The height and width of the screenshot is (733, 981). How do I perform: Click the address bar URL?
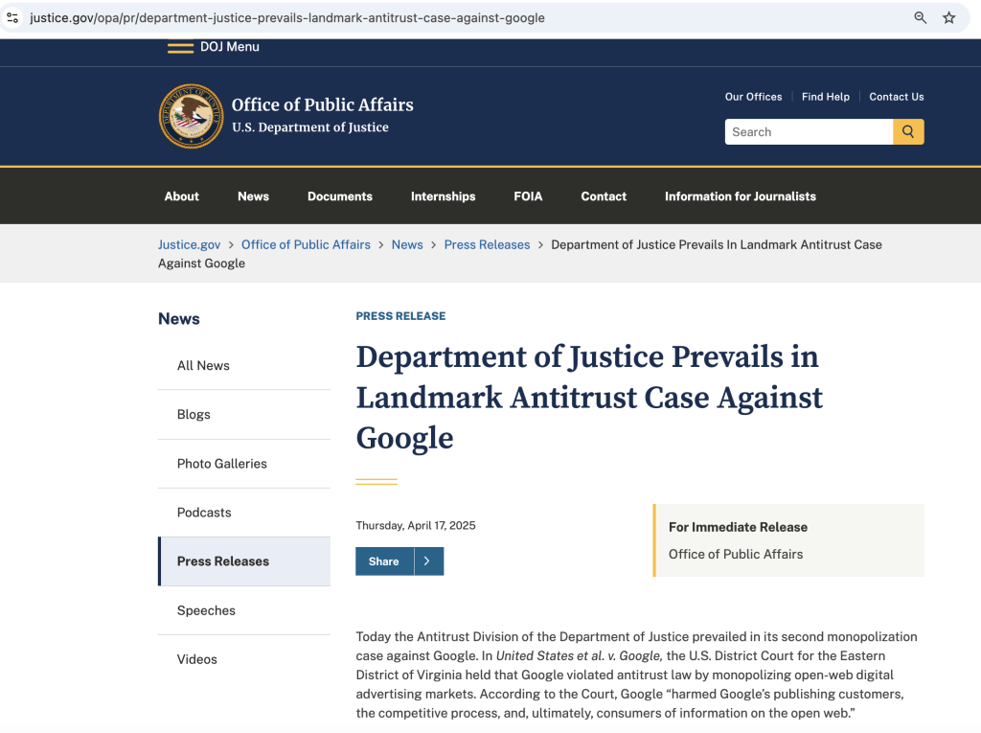coord(287,17)
